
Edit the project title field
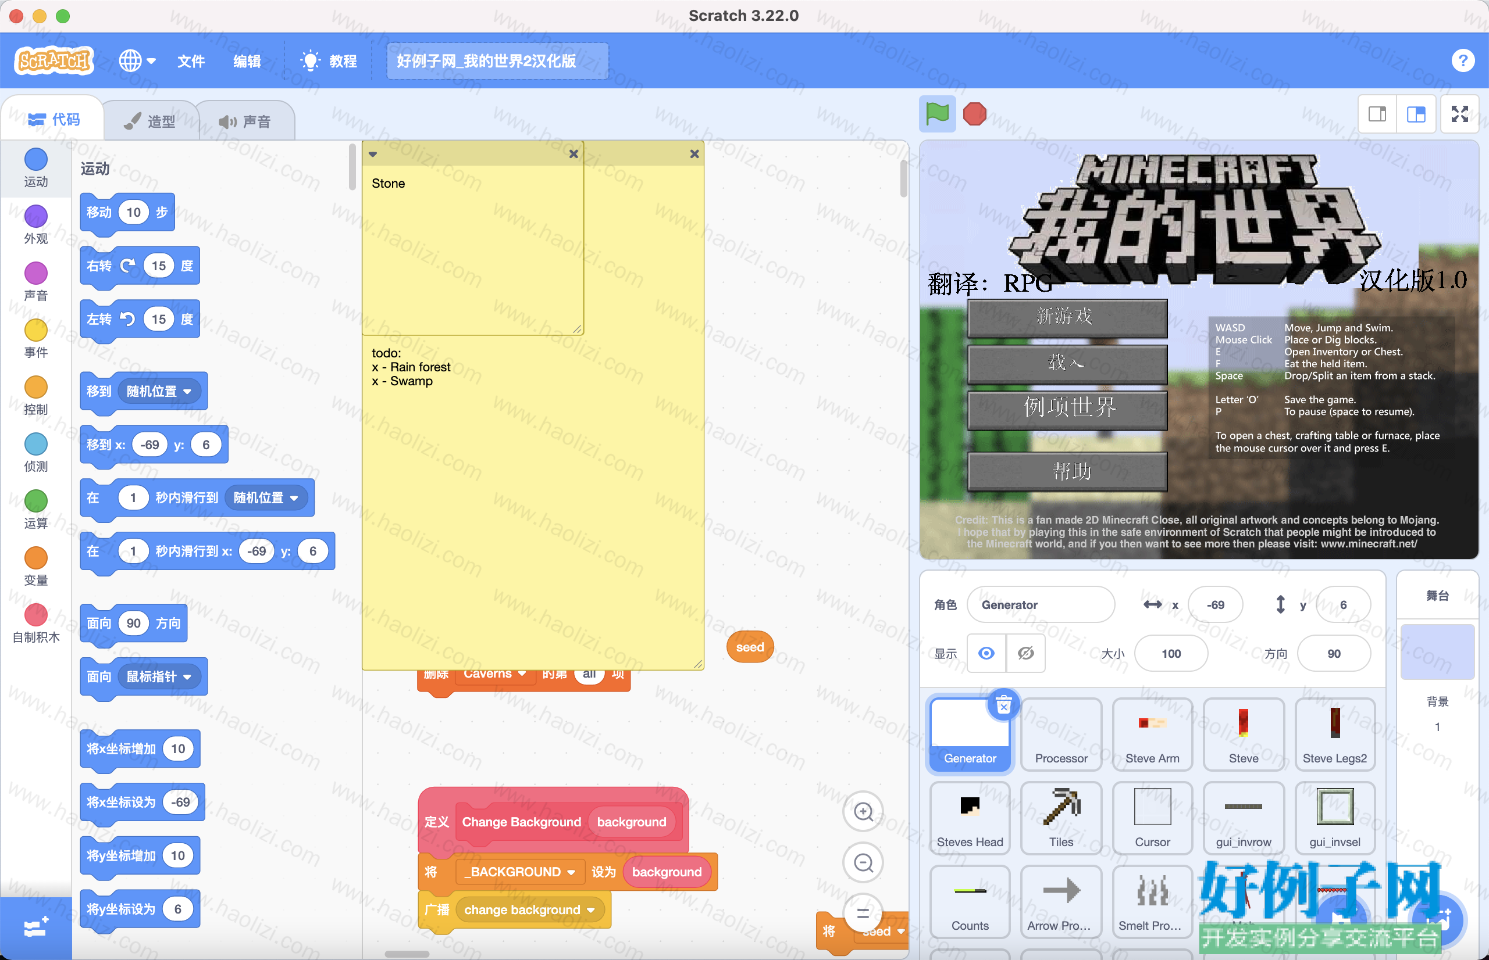[497, 61]
